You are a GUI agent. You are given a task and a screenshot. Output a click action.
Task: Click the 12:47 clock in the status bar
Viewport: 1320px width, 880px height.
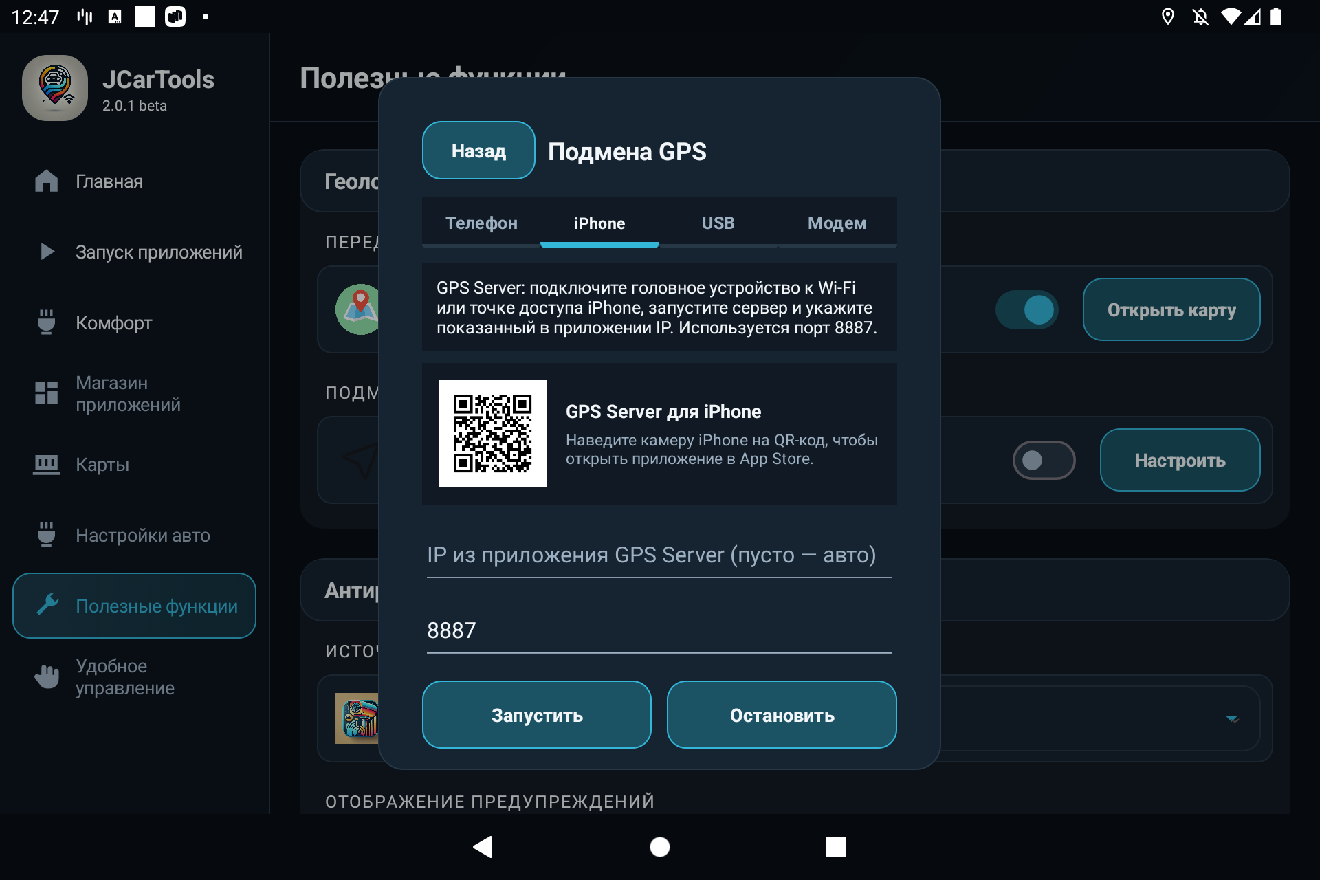[36, 16]
